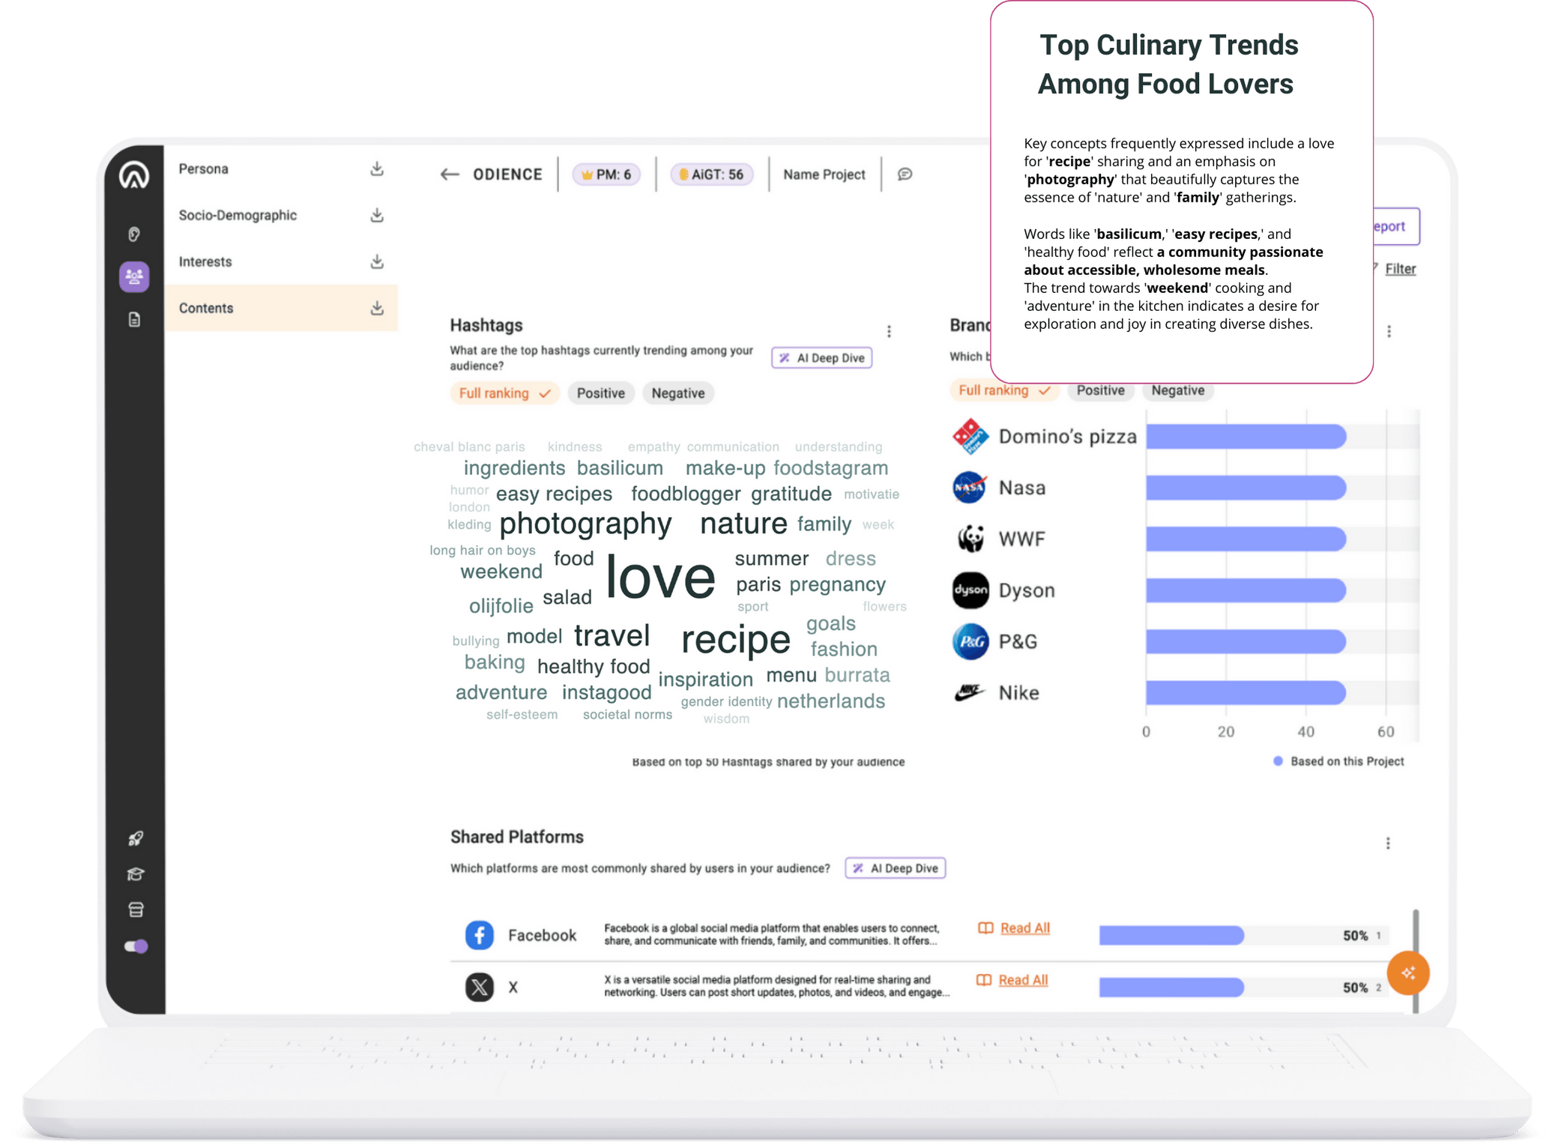Download the Interests section

pyautogui.click(x=377, y=261)
